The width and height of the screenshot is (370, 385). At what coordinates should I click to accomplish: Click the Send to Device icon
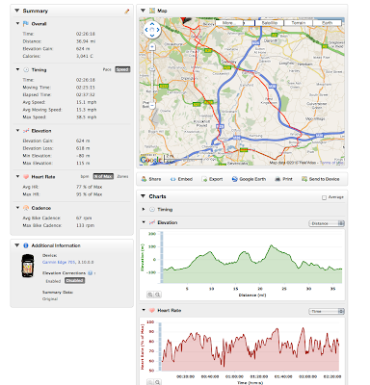coord(304,179)
